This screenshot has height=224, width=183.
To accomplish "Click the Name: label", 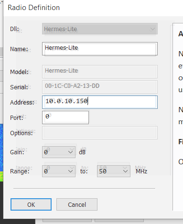I will (19, 49).
